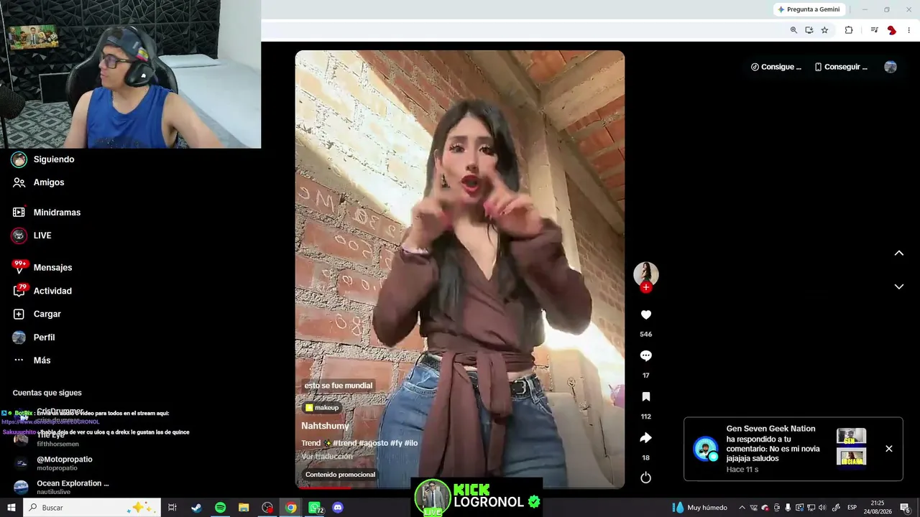Viewport: 920px width, 517px height.
Task: Click the Cargar plus-square icon
Action: click(x=19, y=314)
